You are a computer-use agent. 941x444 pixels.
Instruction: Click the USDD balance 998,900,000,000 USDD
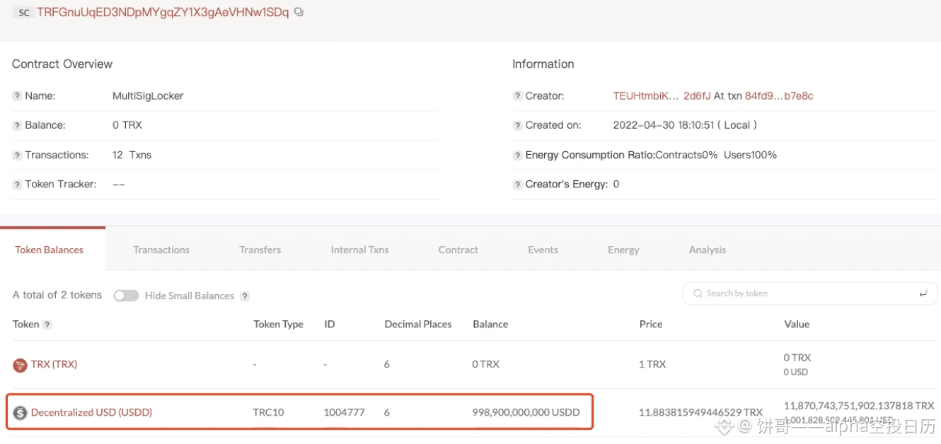(x=526, y=412)
